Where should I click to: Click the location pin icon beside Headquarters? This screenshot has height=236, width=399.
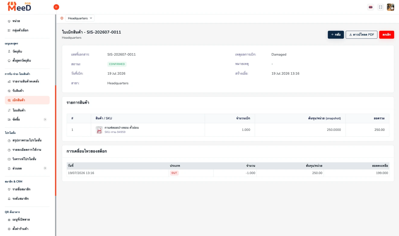point(62,18)
